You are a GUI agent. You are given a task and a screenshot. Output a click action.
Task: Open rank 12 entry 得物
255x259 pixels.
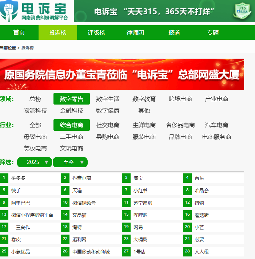click(x=199, y=203)
